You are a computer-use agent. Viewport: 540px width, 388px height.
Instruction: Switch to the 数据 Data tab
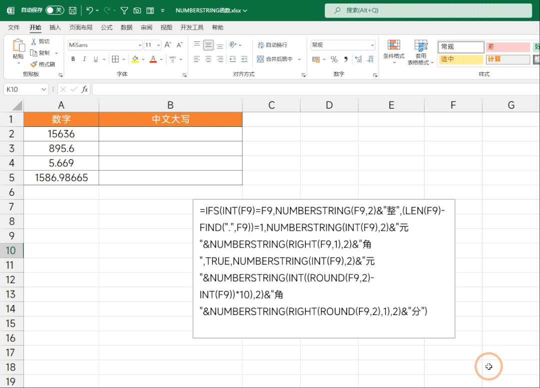(x=126, y=27)
